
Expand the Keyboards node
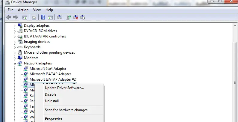[x=15, y=47]
